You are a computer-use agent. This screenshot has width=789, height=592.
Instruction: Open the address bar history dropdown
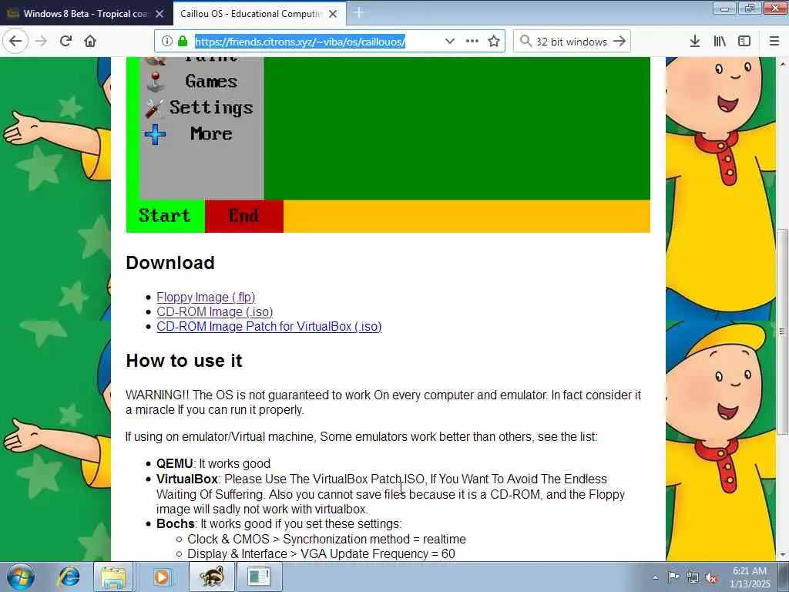click(450, 41)
